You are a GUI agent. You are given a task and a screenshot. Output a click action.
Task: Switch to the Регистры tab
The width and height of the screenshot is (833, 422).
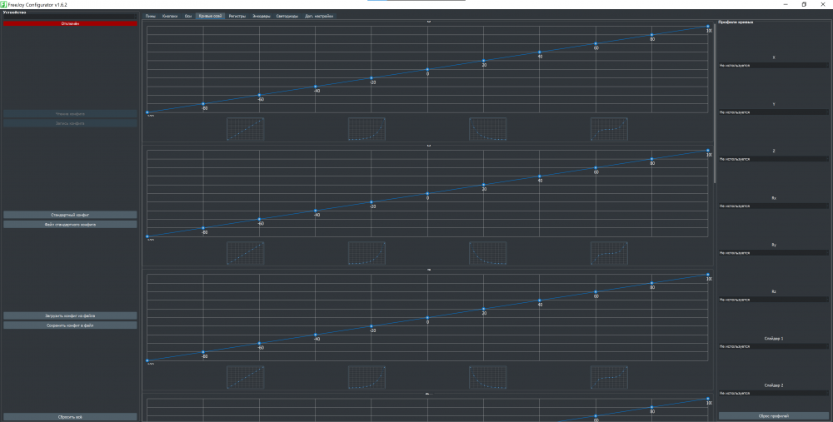[237, 16]
